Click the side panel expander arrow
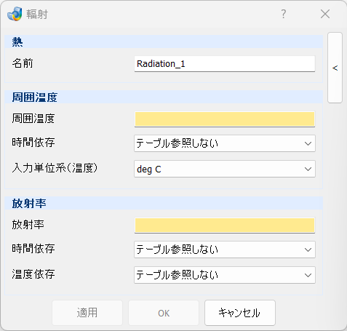Image resolution: width=347 pixels, height=331 pixels. (x=335, y=68)
